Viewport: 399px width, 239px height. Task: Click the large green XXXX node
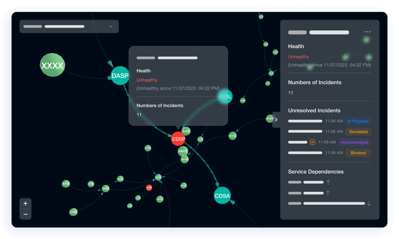tap(52, 65)
